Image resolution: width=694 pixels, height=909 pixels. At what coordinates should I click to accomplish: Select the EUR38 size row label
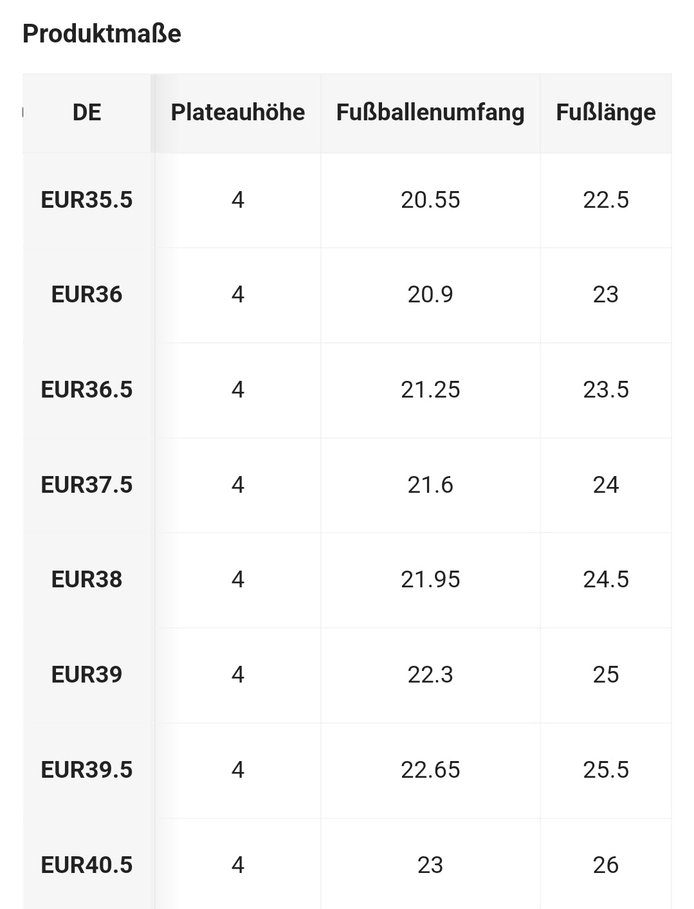87,580
